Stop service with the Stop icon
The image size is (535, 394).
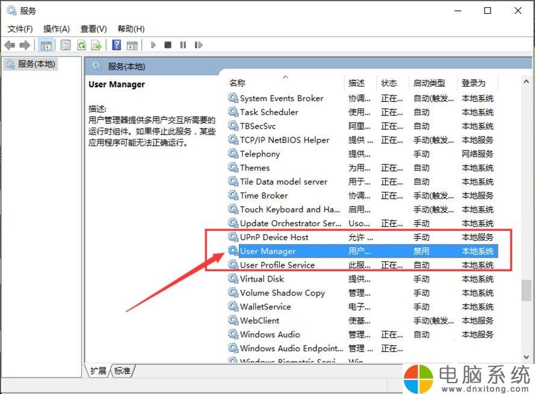point(168,45)
